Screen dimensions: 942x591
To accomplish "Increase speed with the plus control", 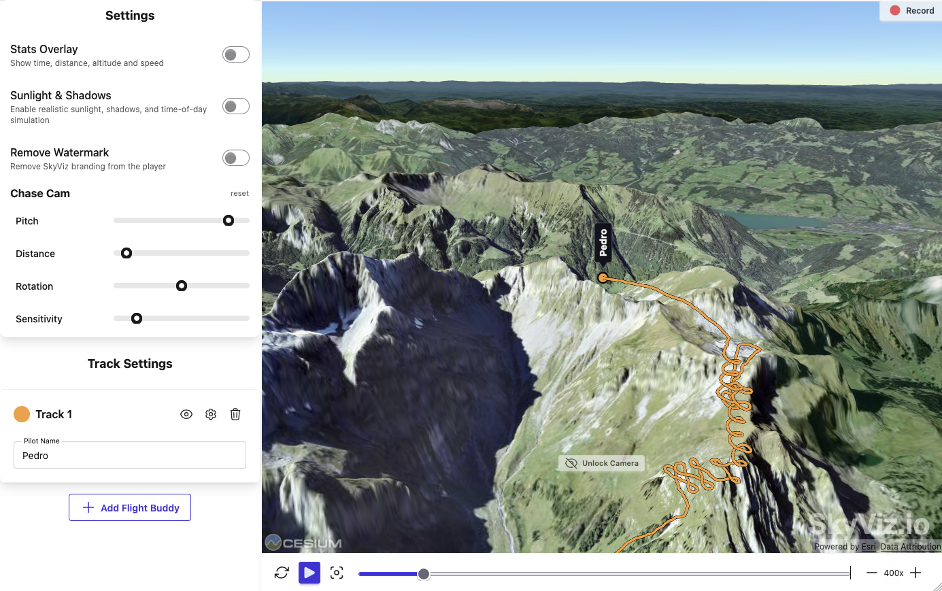I will tap(915, 573).
